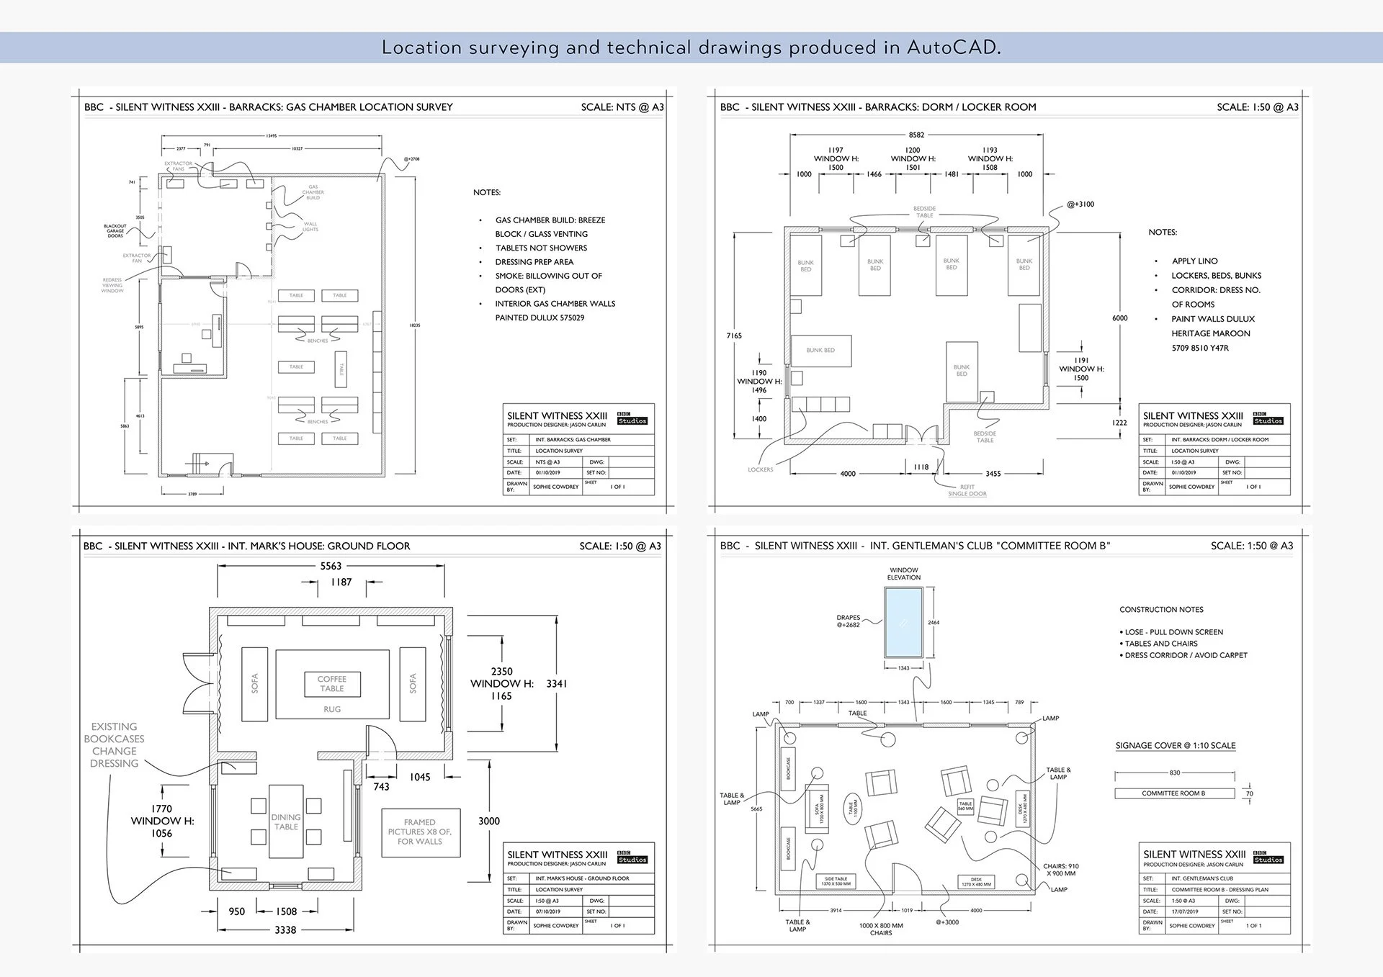1383x977 pixels.
Task: Click the BBC Studios logo in Gas Chamber title block
Action: click(632, 418)
